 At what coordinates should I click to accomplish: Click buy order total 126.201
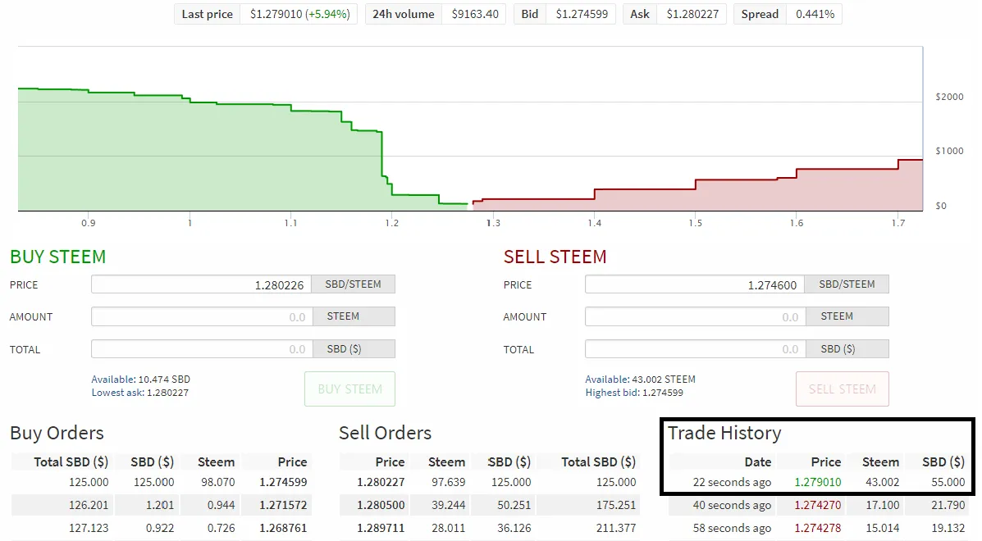click(89, 505)
